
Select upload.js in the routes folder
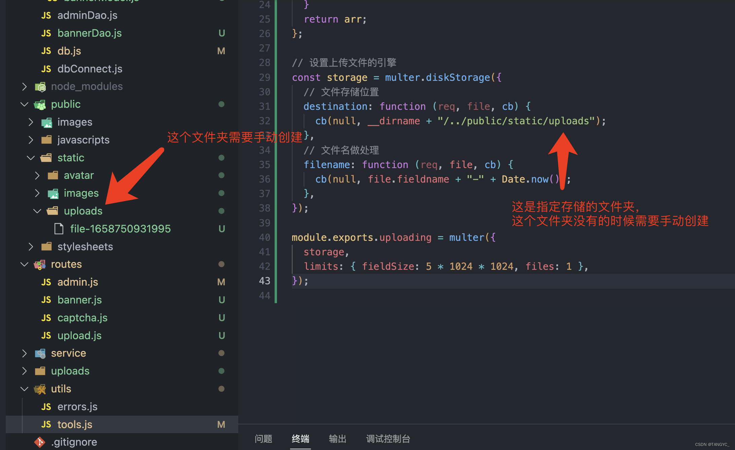point(79,335)
